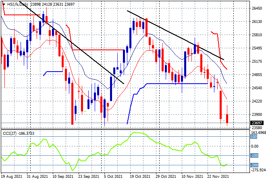The image size is (266, 181).
Task: Click the 23900 price scale label
Action: coord(257,115)
